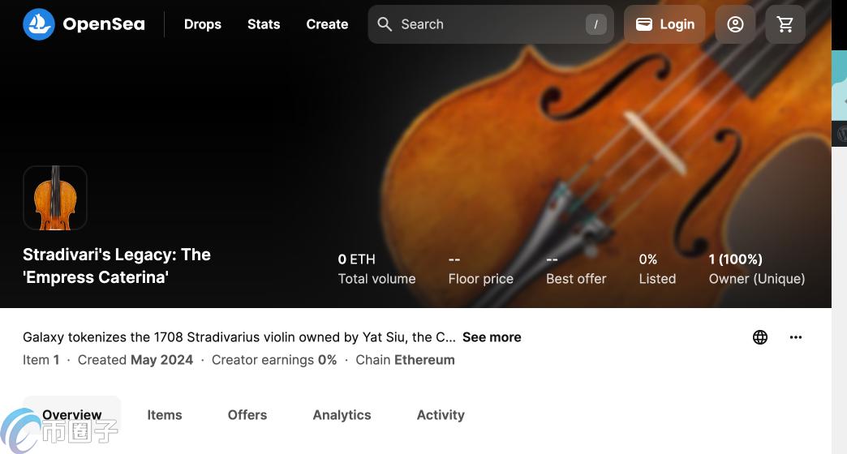
Task: Open the Drops menu
Action: tap(203, 24)
